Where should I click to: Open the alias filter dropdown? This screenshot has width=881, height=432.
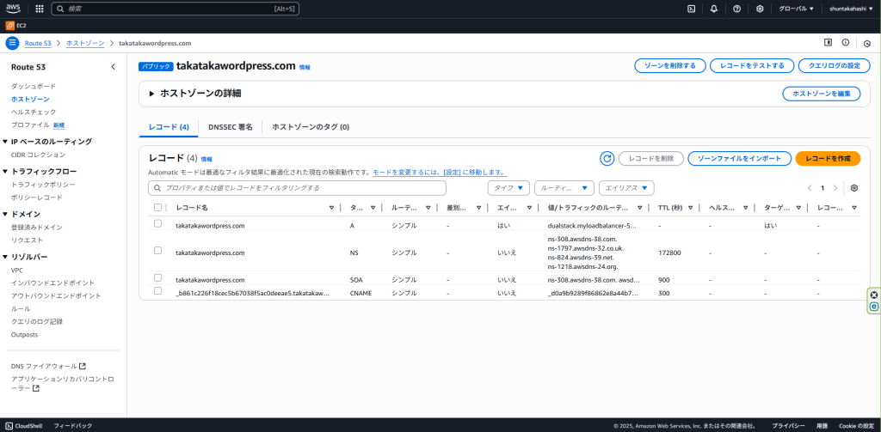point(626,188)
